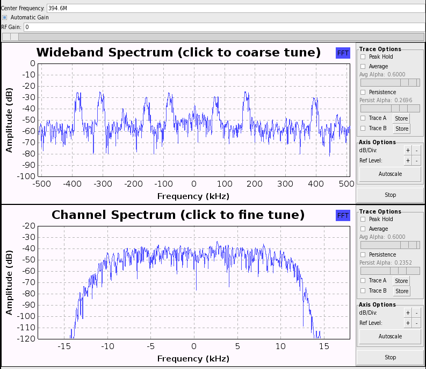Adjust Persist Alpha 0.2352 slider
This screenshot has width=426, height=369.
390,271
